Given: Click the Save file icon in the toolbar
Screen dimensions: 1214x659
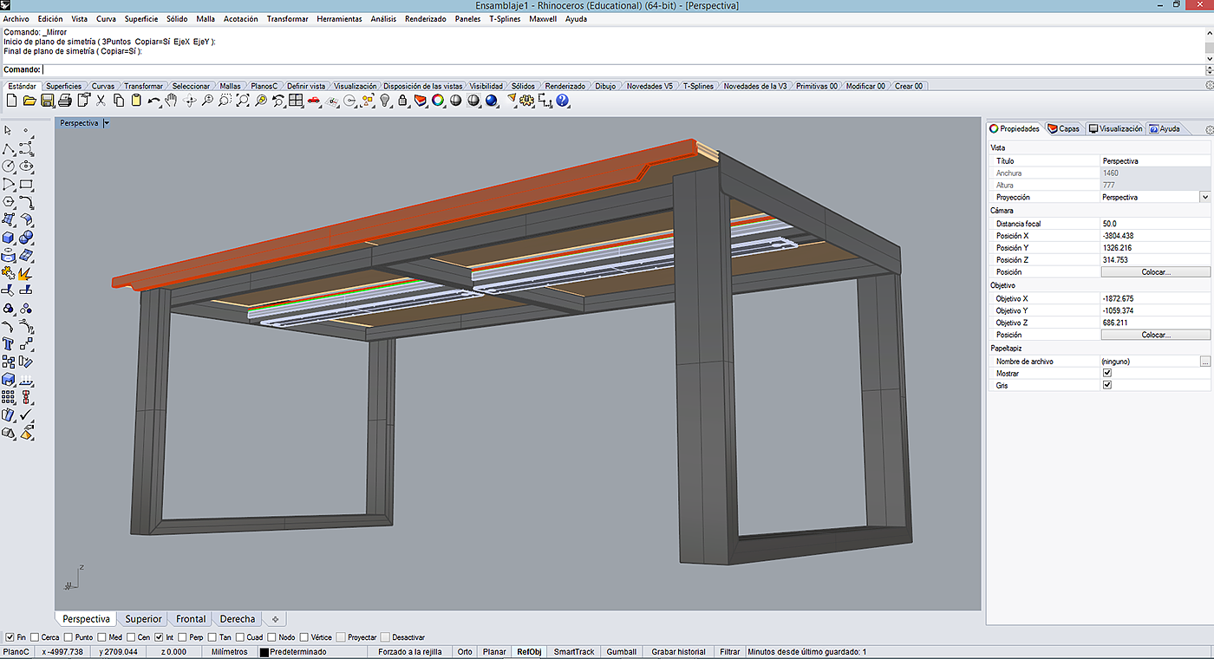Looking at the screenshot, I should [47, 101].
